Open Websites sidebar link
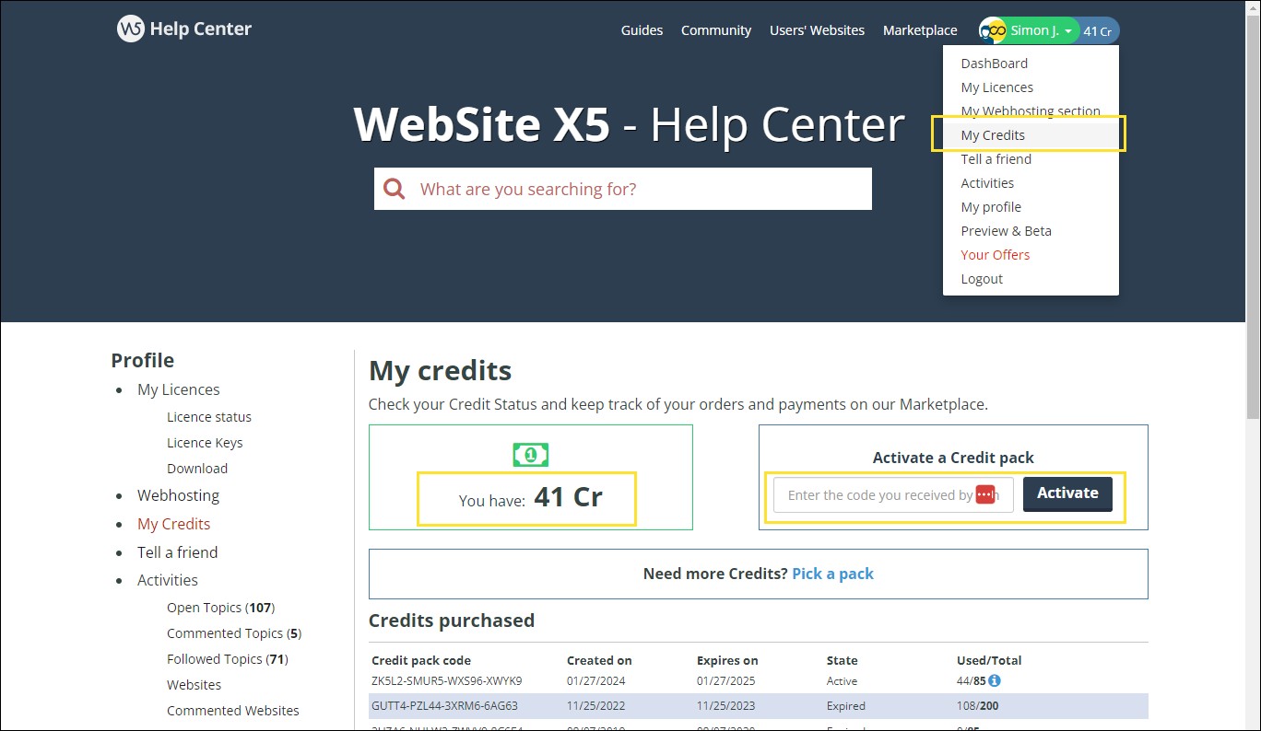The image size is (1261, 731). click(194, 685)
